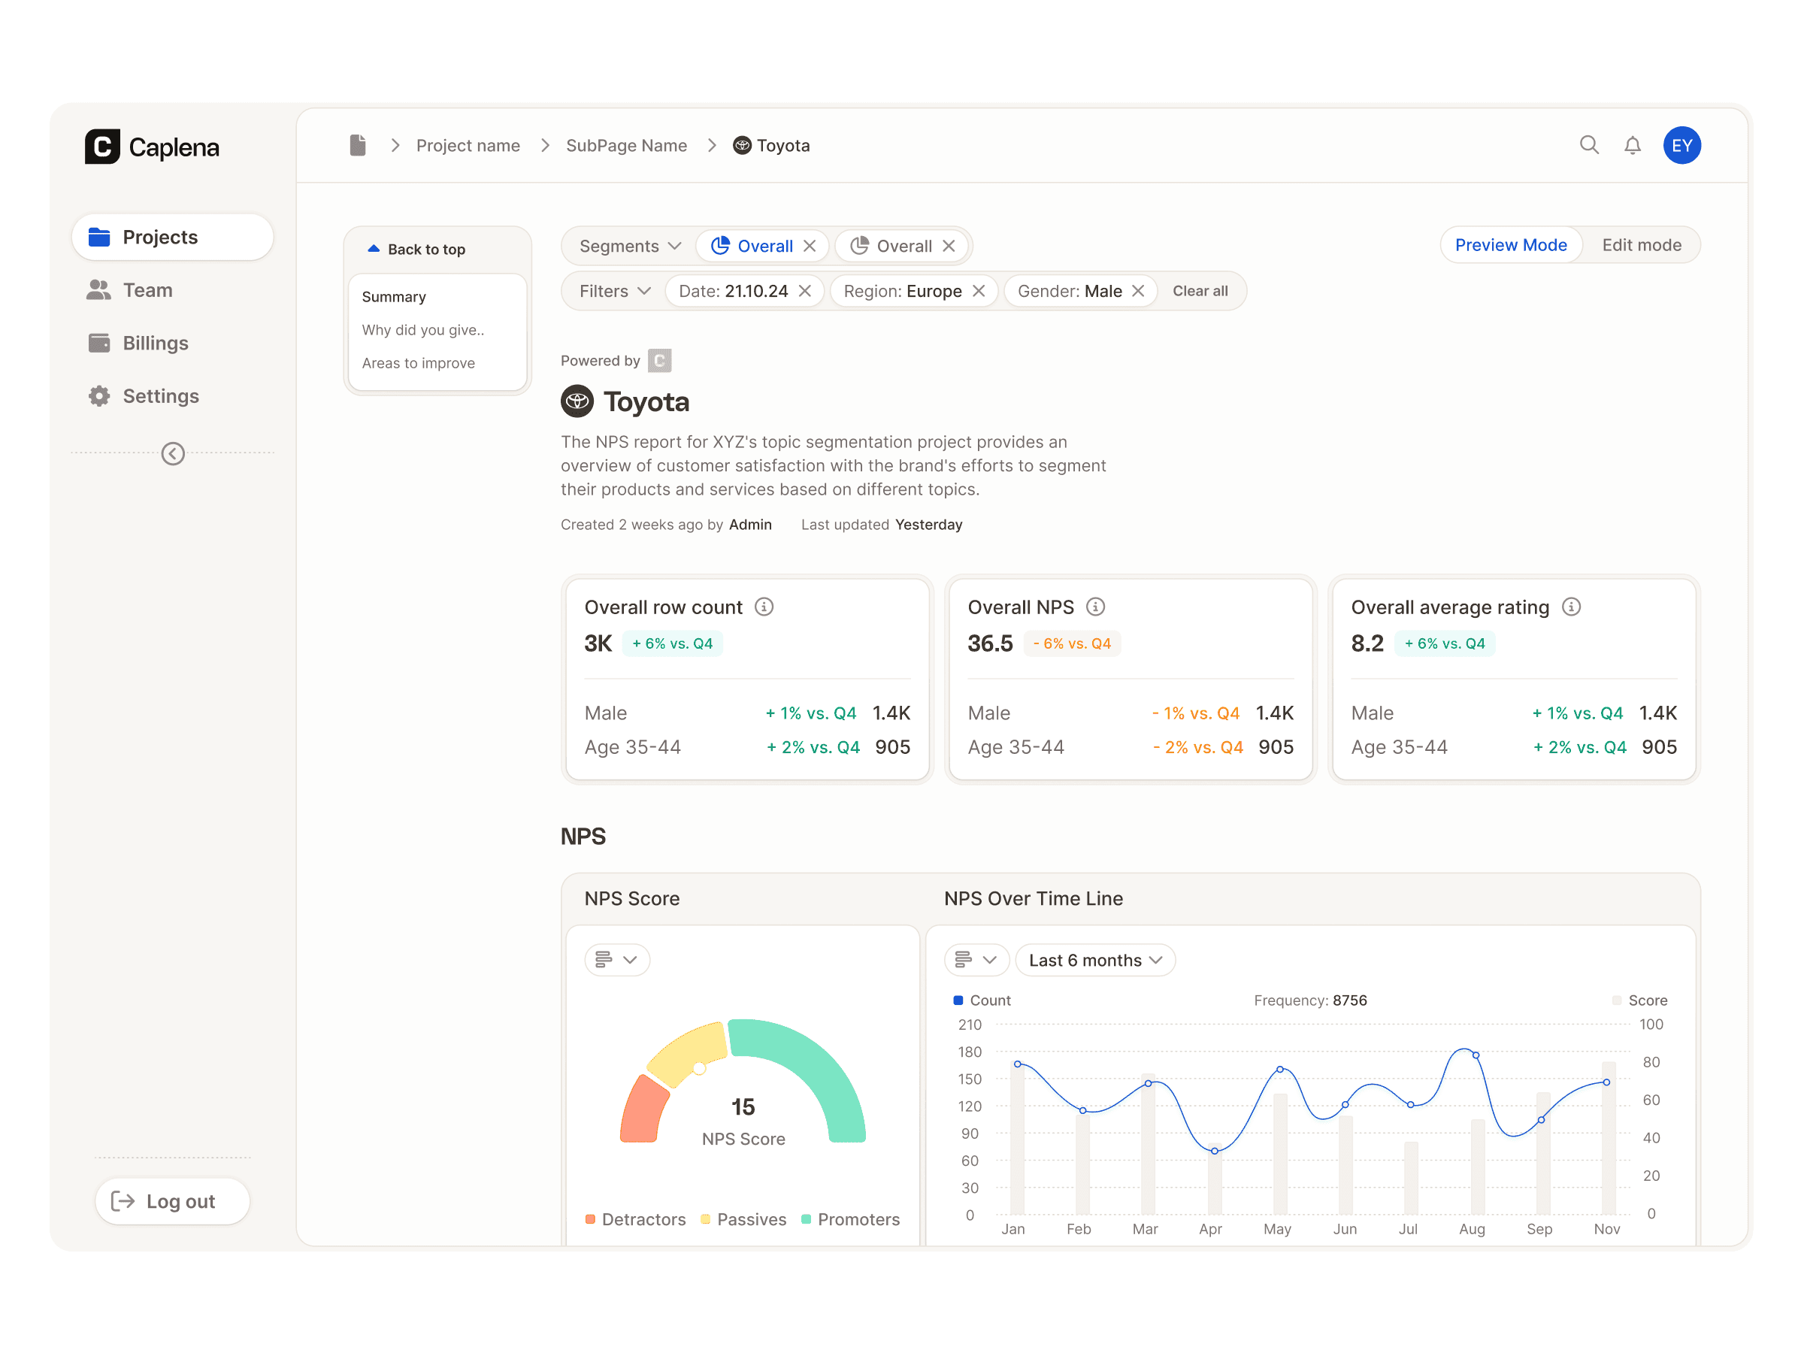
Task: Click the Toyota logo beside the heading
Action: 577,401
